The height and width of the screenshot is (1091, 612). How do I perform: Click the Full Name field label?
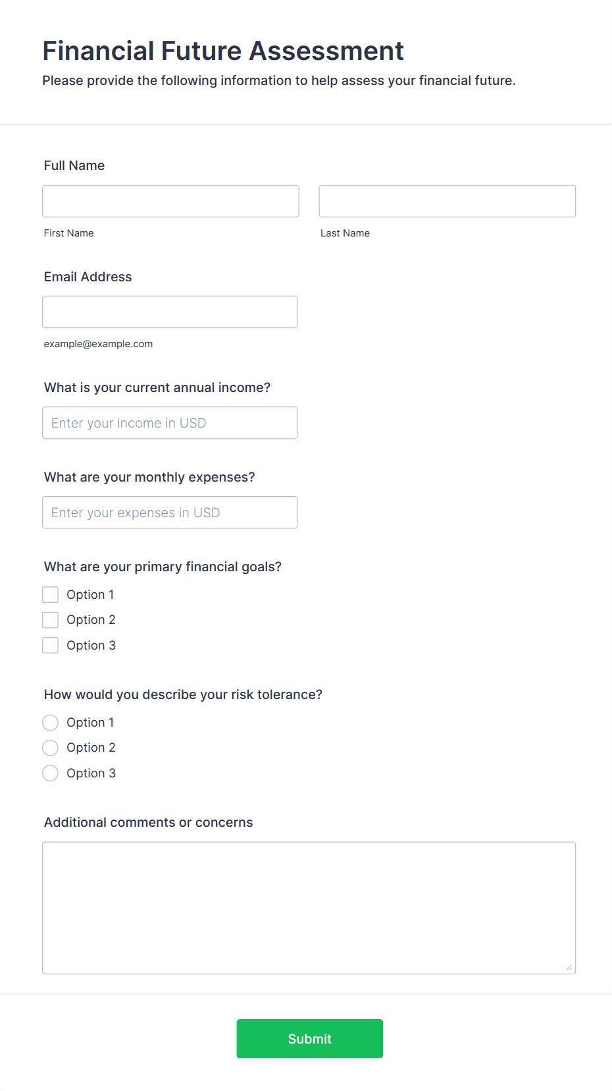point(74,165)
